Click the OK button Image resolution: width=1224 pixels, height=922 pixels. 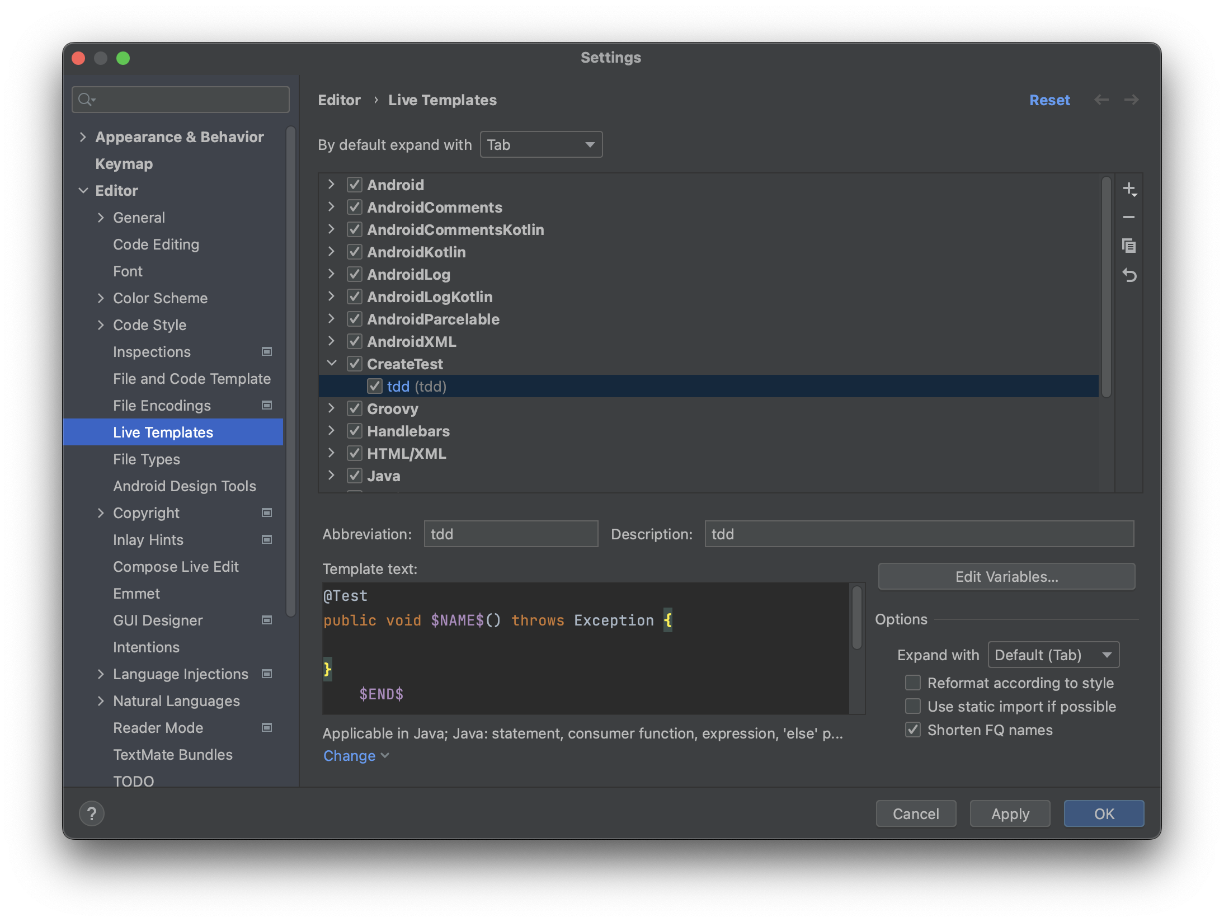click(1104, 813)
